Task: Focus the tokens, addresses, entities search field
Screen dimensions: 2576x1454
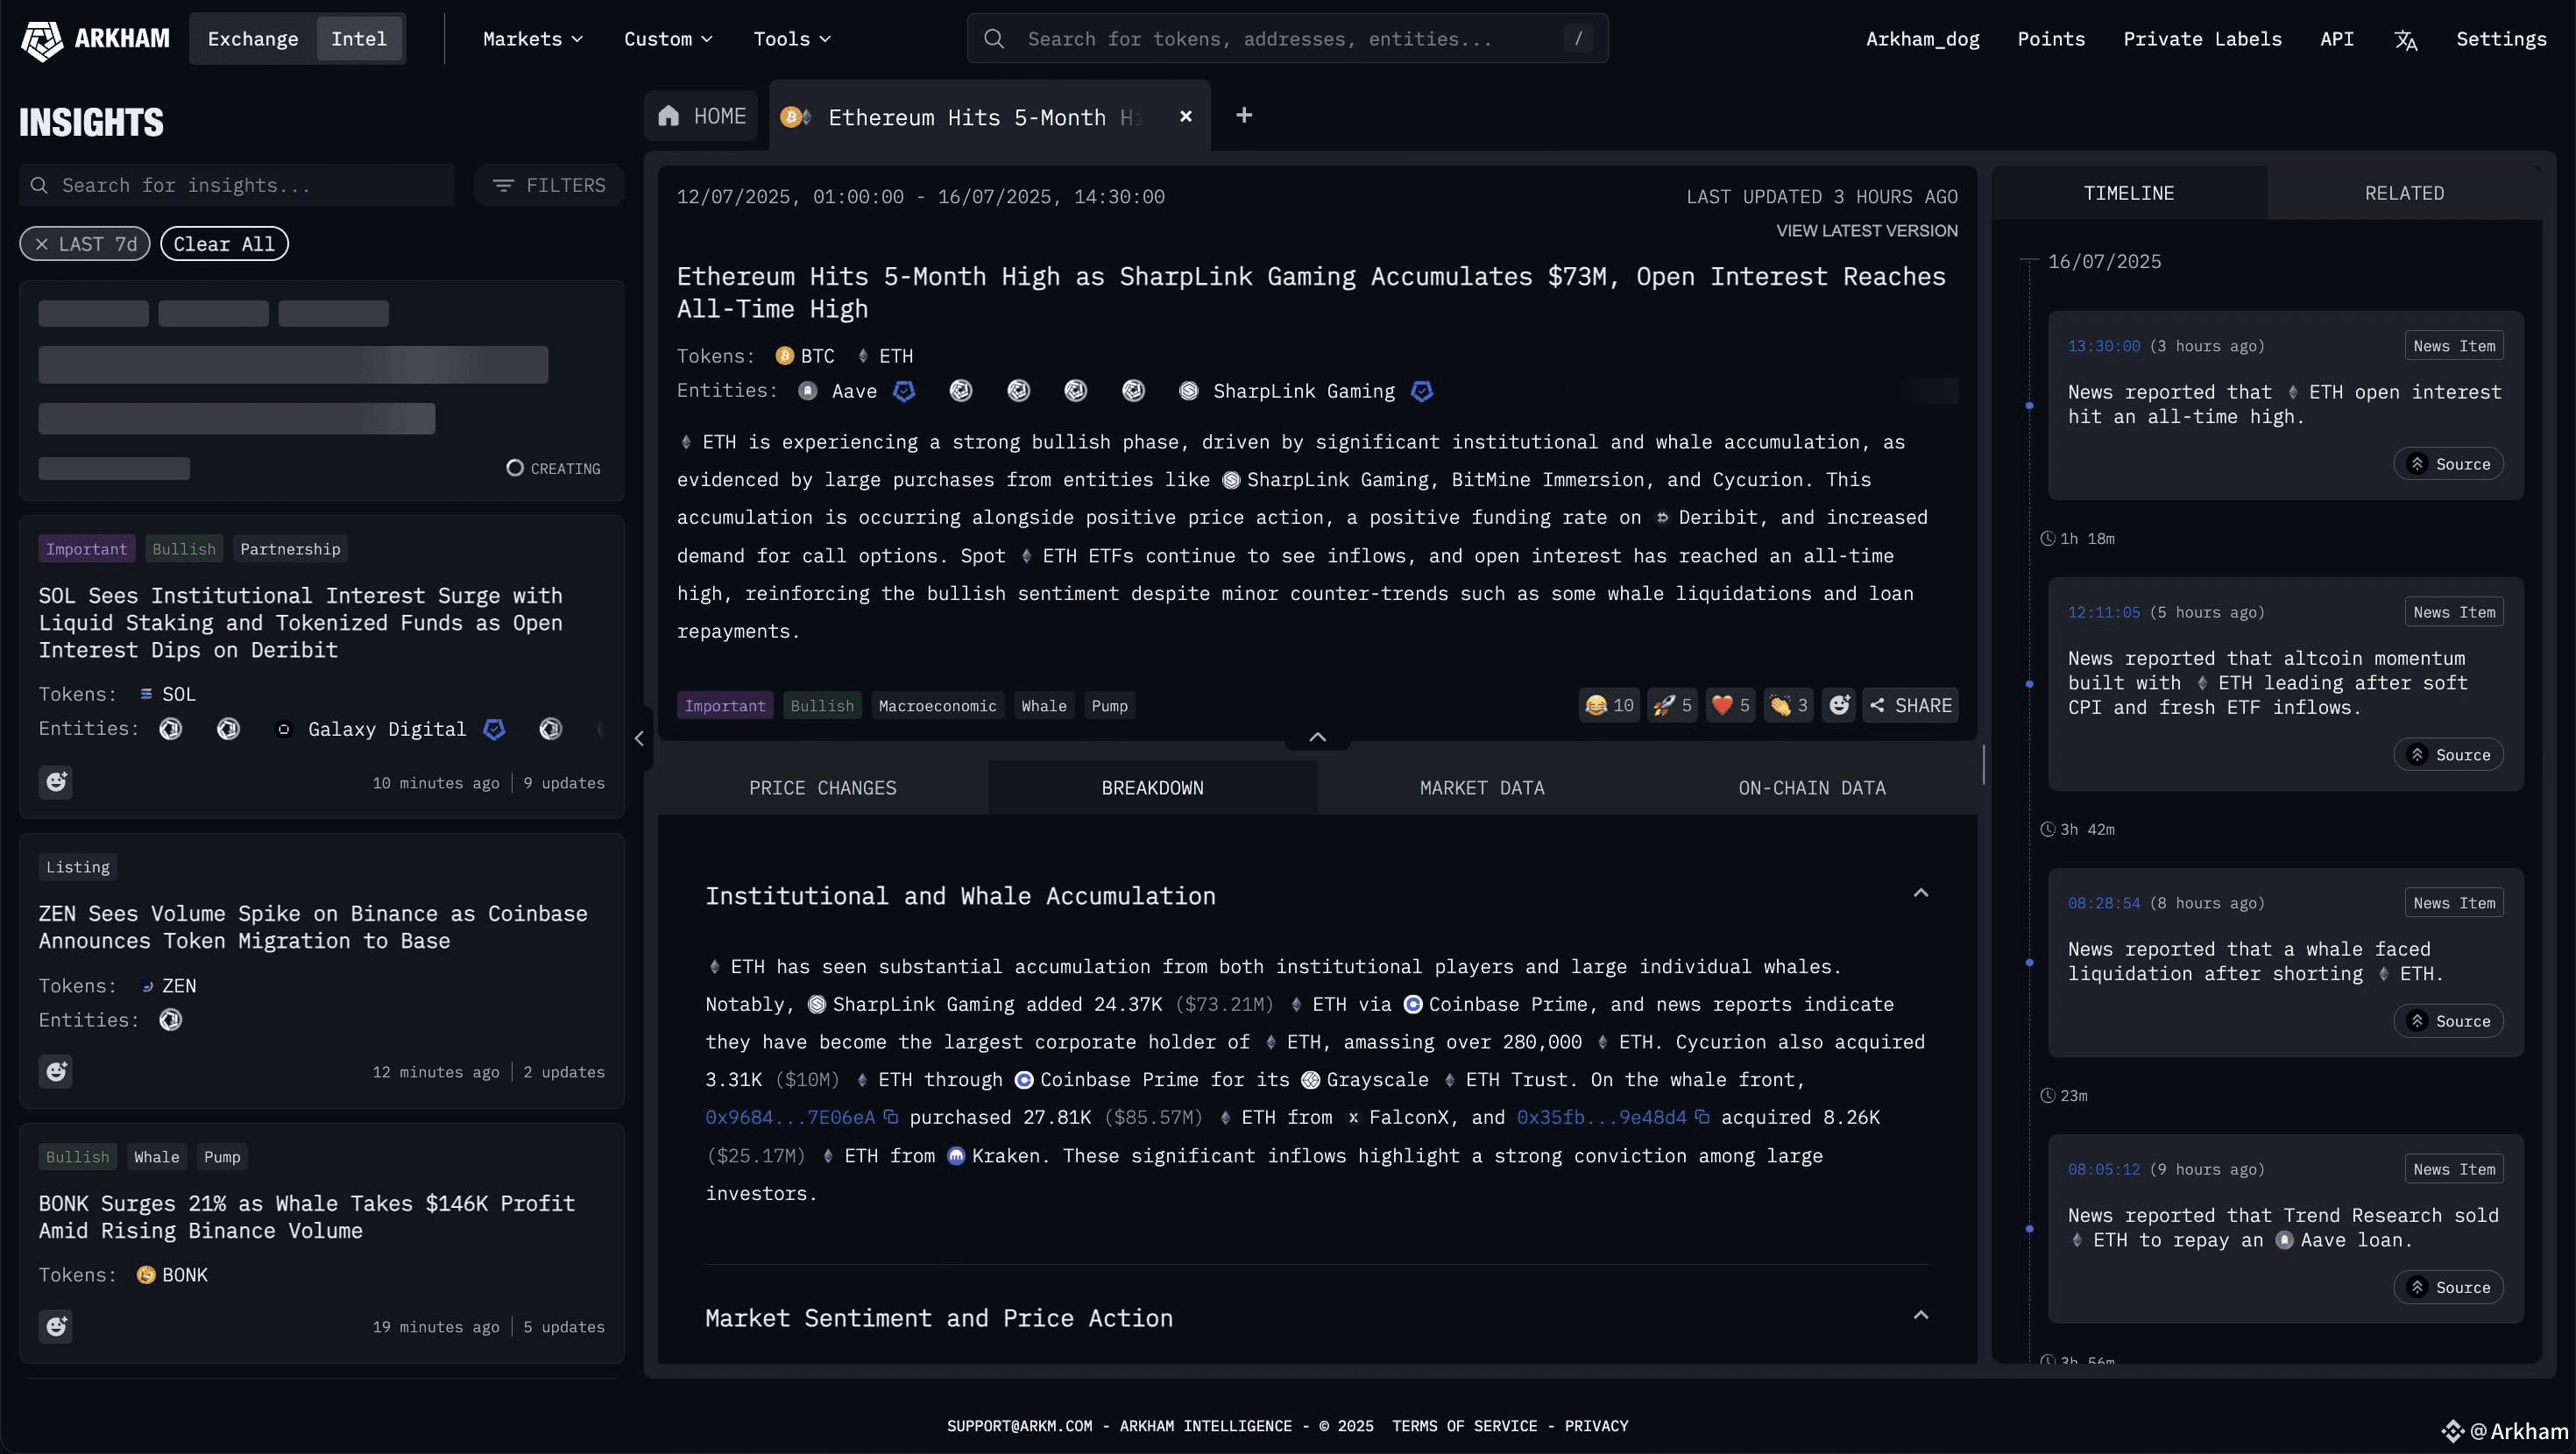Action: [x=1287, y=39]
